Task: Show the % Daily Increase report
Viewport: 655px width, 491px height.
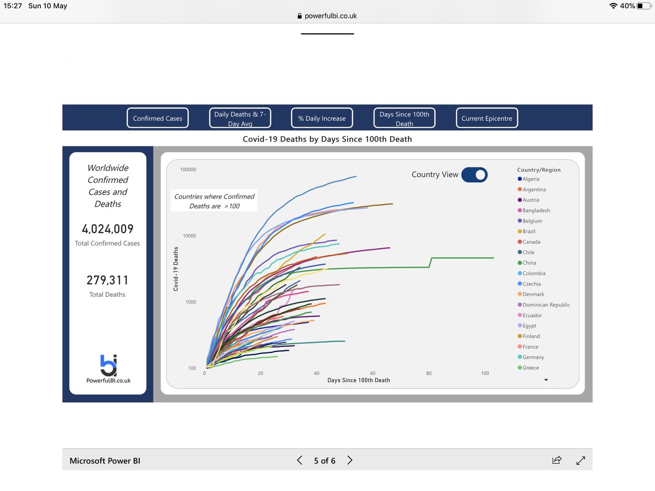Action: coord(322,118)
